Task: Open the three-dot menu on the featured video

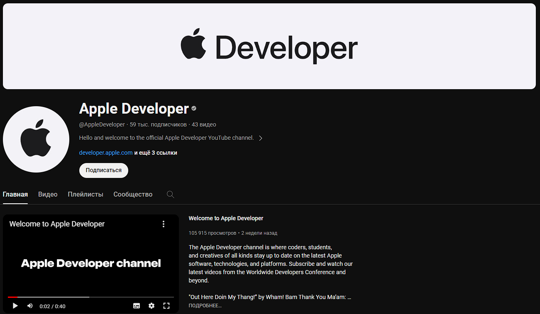Action: click(164, 224)
